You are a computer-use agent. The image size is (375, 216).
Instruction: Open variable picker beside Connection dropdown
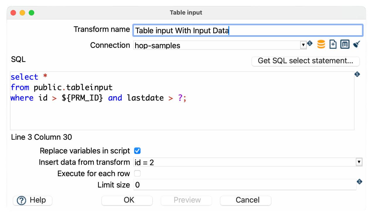310,44
